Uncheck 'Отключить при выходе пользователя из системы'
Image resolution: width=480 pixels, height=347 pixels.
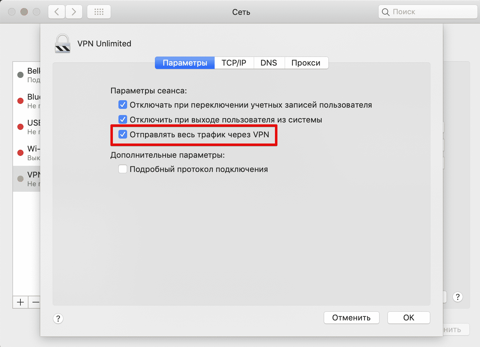(x=123, y=119)
